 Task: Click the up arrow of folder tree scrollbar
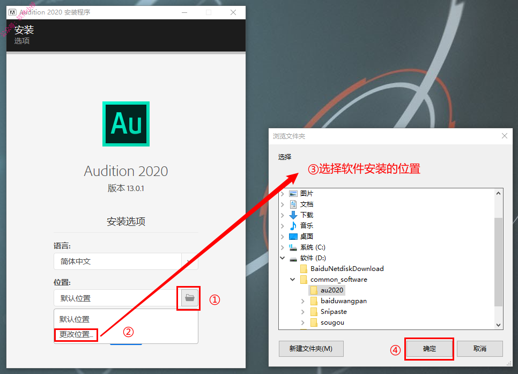(x=499, y=193)
